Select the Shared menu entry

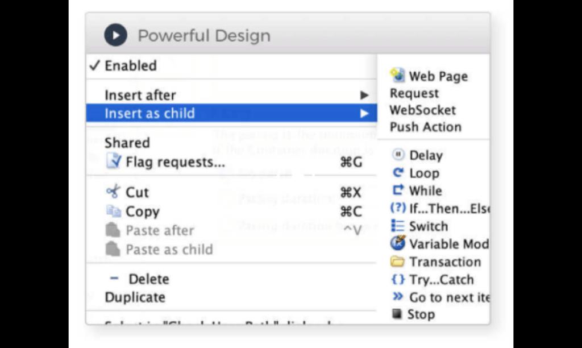tap(127, 143)
